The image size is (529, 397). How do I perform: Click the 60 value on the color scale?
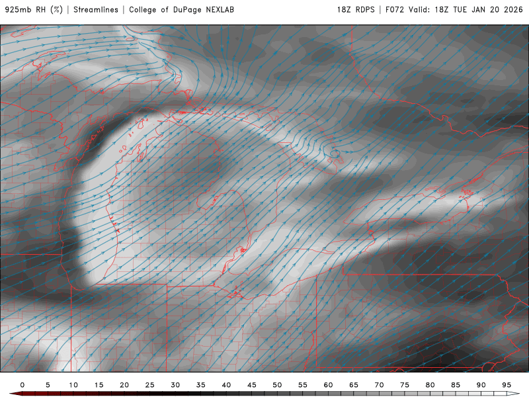(328, 385)
